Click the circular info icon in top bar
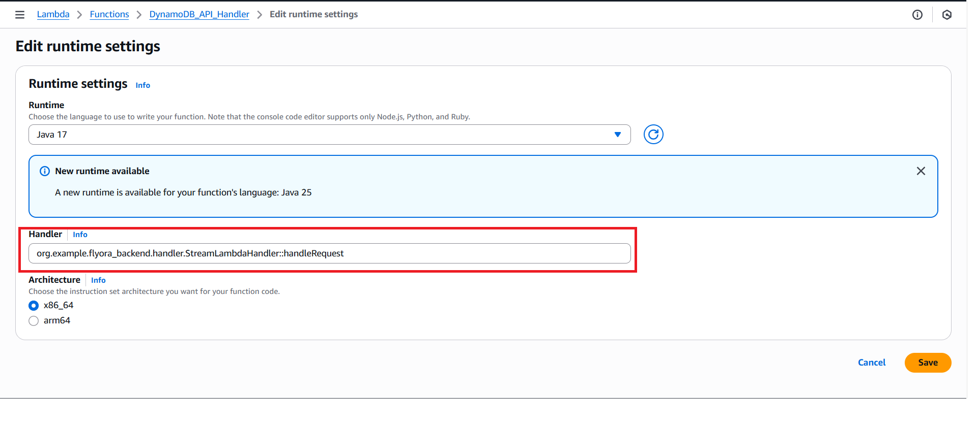Screen dimensions: 977x429 pyautogui.click(x=917, y=15)
